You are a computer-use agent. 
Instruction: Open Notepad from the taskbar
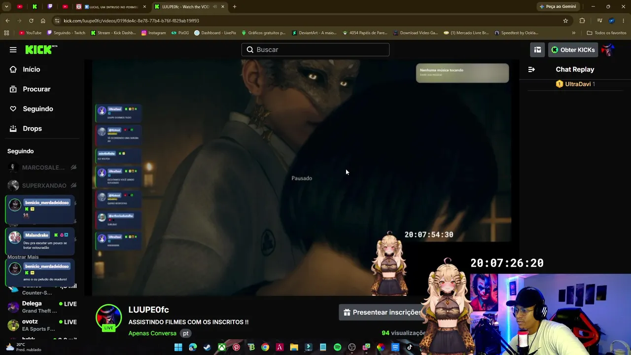click(x=323, y=347)
